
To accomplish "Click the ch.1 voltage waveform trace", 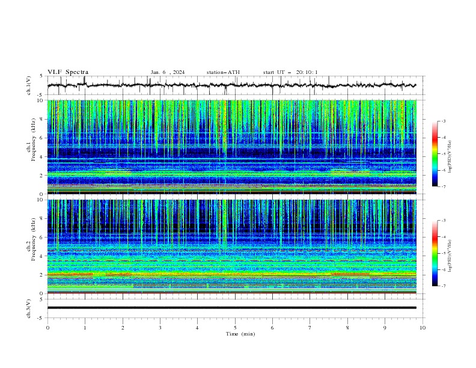I will pos(231,85).
